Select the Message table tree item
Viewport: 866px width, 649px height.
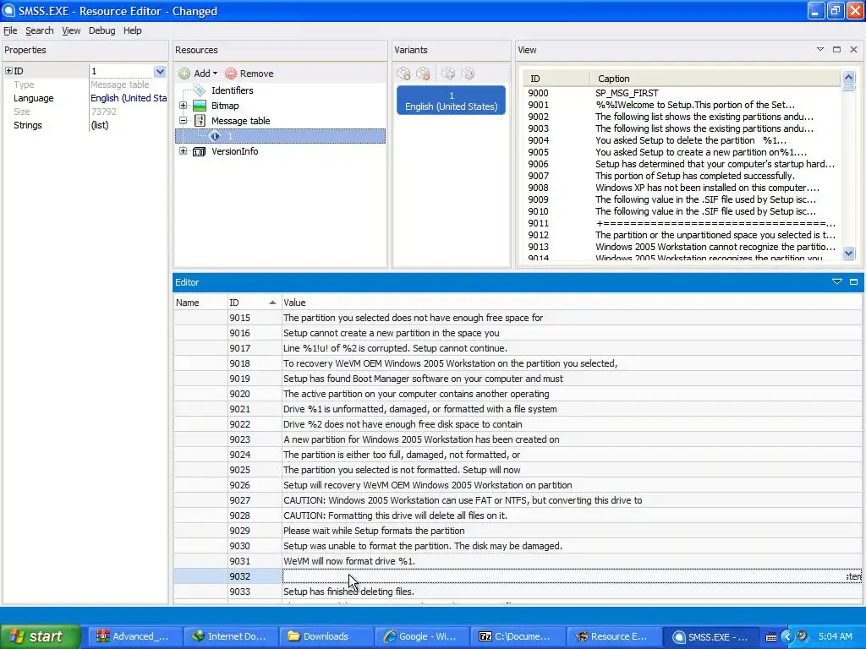(240, 121)
